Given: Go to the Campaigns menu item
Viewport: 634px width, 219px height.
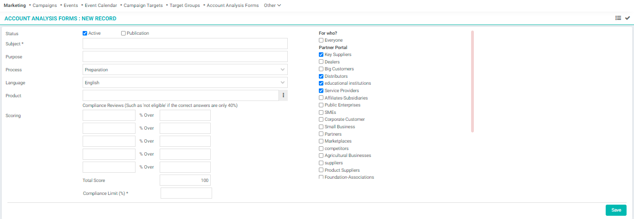Looking at the screenshot, I should tap(45, 6).
